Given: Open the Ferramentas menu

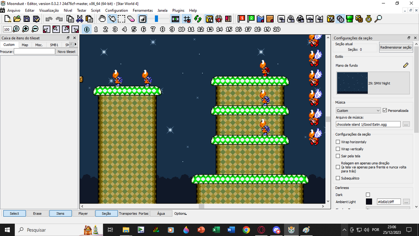Looking at the screenshot, I should [143, 10].
